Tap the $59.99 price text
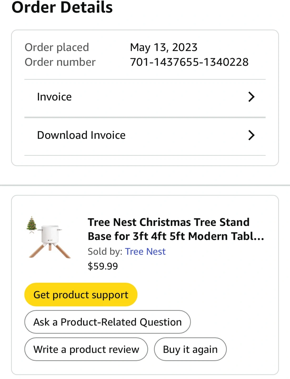The width and height of the screenshot is (290, 379). coord(103,266)
